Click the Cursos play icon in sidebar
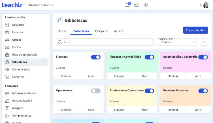 pyautogui.click(x=7, y=47)
